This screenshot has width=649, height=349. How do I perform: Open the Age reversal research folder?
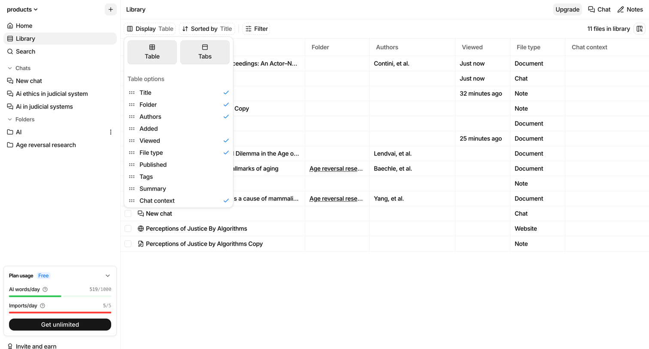[x=60, y=145]
